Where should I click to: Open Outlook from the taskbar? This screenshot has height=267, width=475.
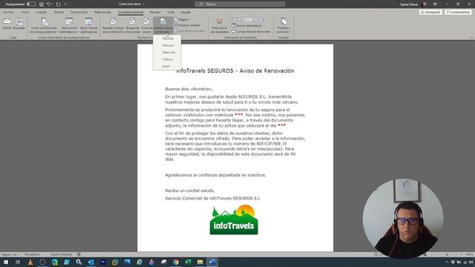(91, 262)
